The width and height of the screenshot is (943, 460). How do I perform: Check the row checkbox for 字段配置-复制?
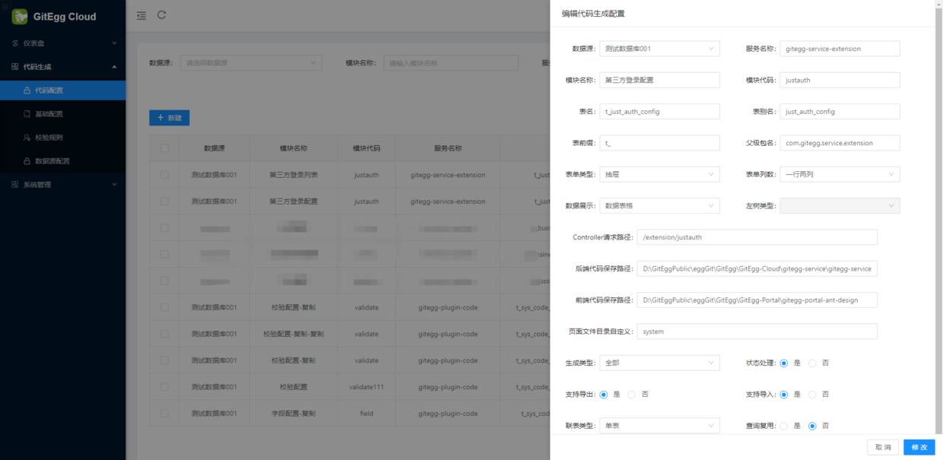(x=164, y=414)
